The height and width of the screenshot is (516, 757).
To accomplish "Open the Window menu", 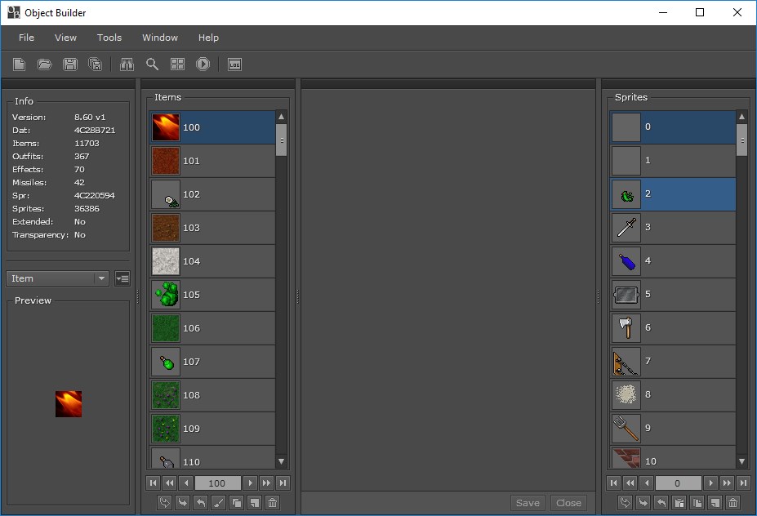I will click(160, 38).
